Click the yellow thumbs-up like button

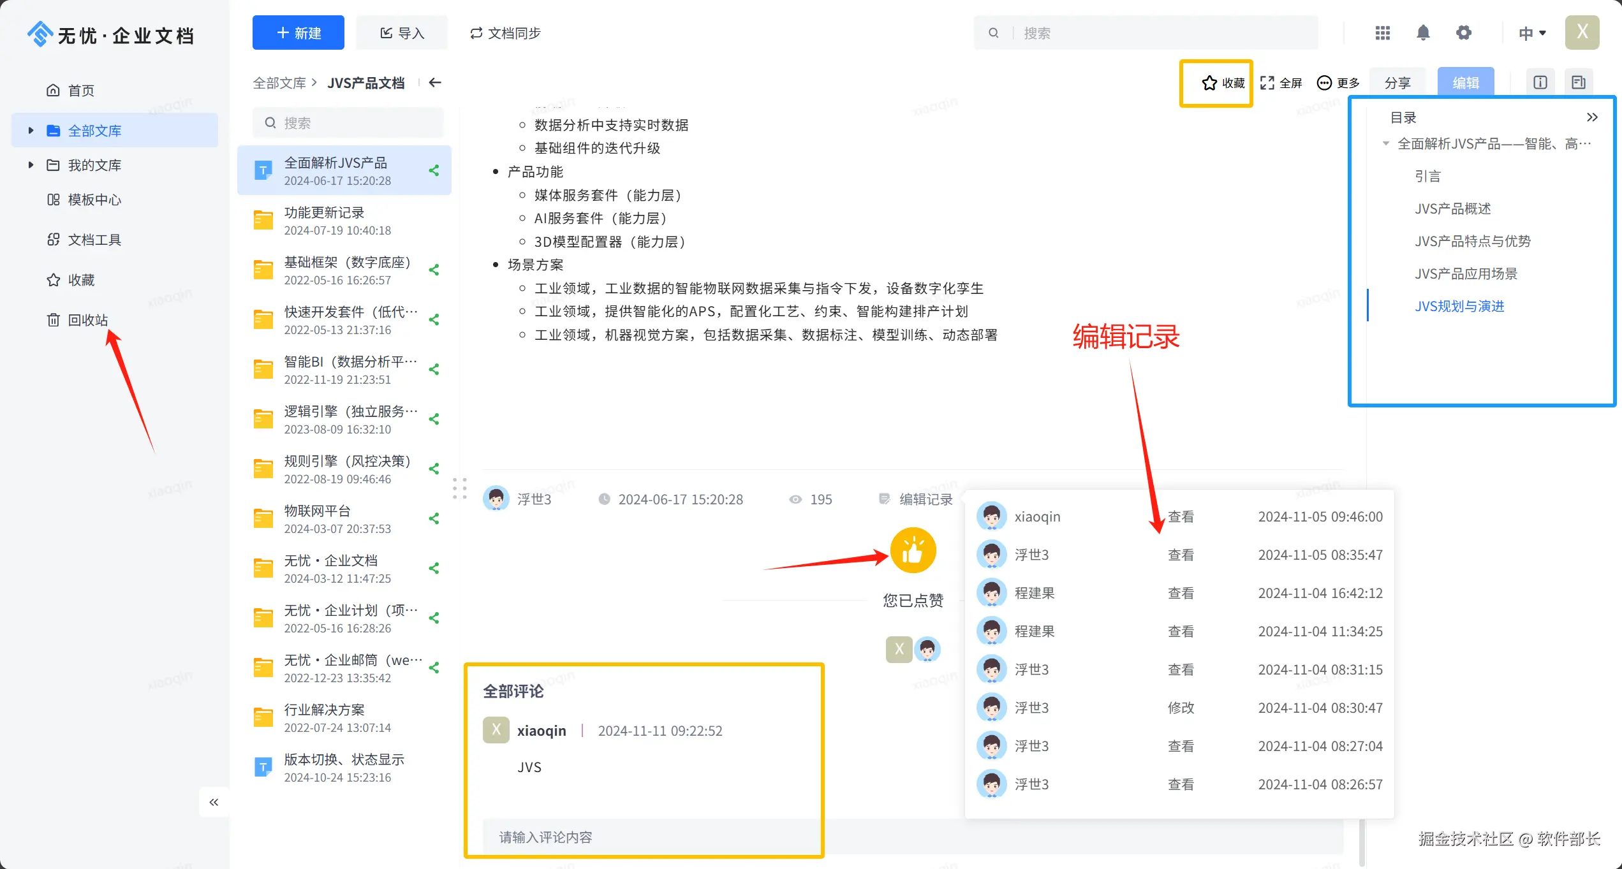pyautogui.click(x=913, y=550)
